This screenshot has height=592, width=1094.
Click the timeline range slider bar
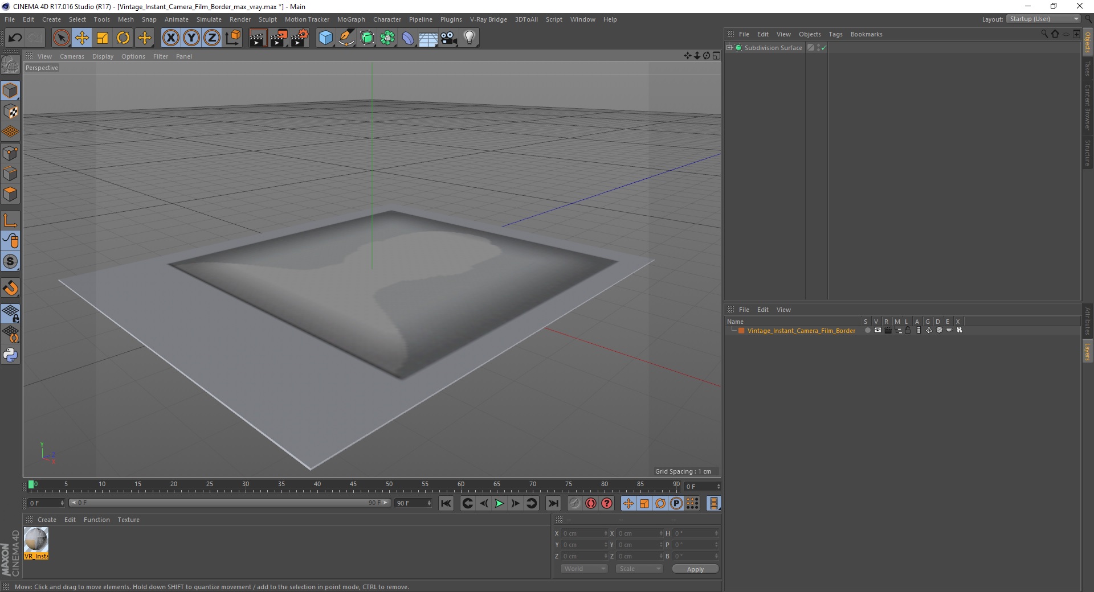[229, 503]
